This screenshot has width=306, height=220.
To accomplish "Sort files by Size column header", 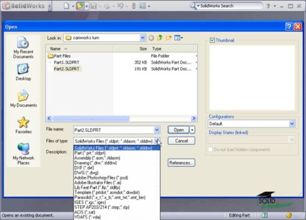I will (131, 49).
